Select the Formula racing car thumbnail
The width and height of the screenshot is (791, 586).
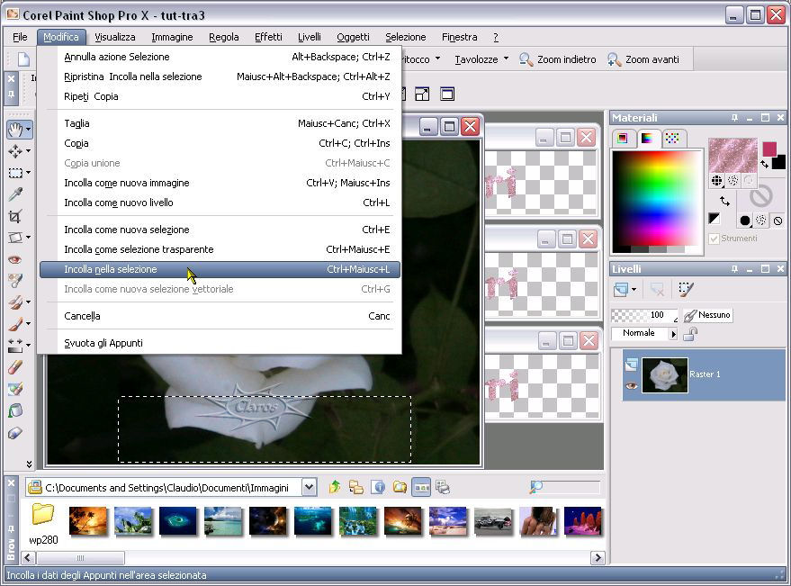coord(493,521)
